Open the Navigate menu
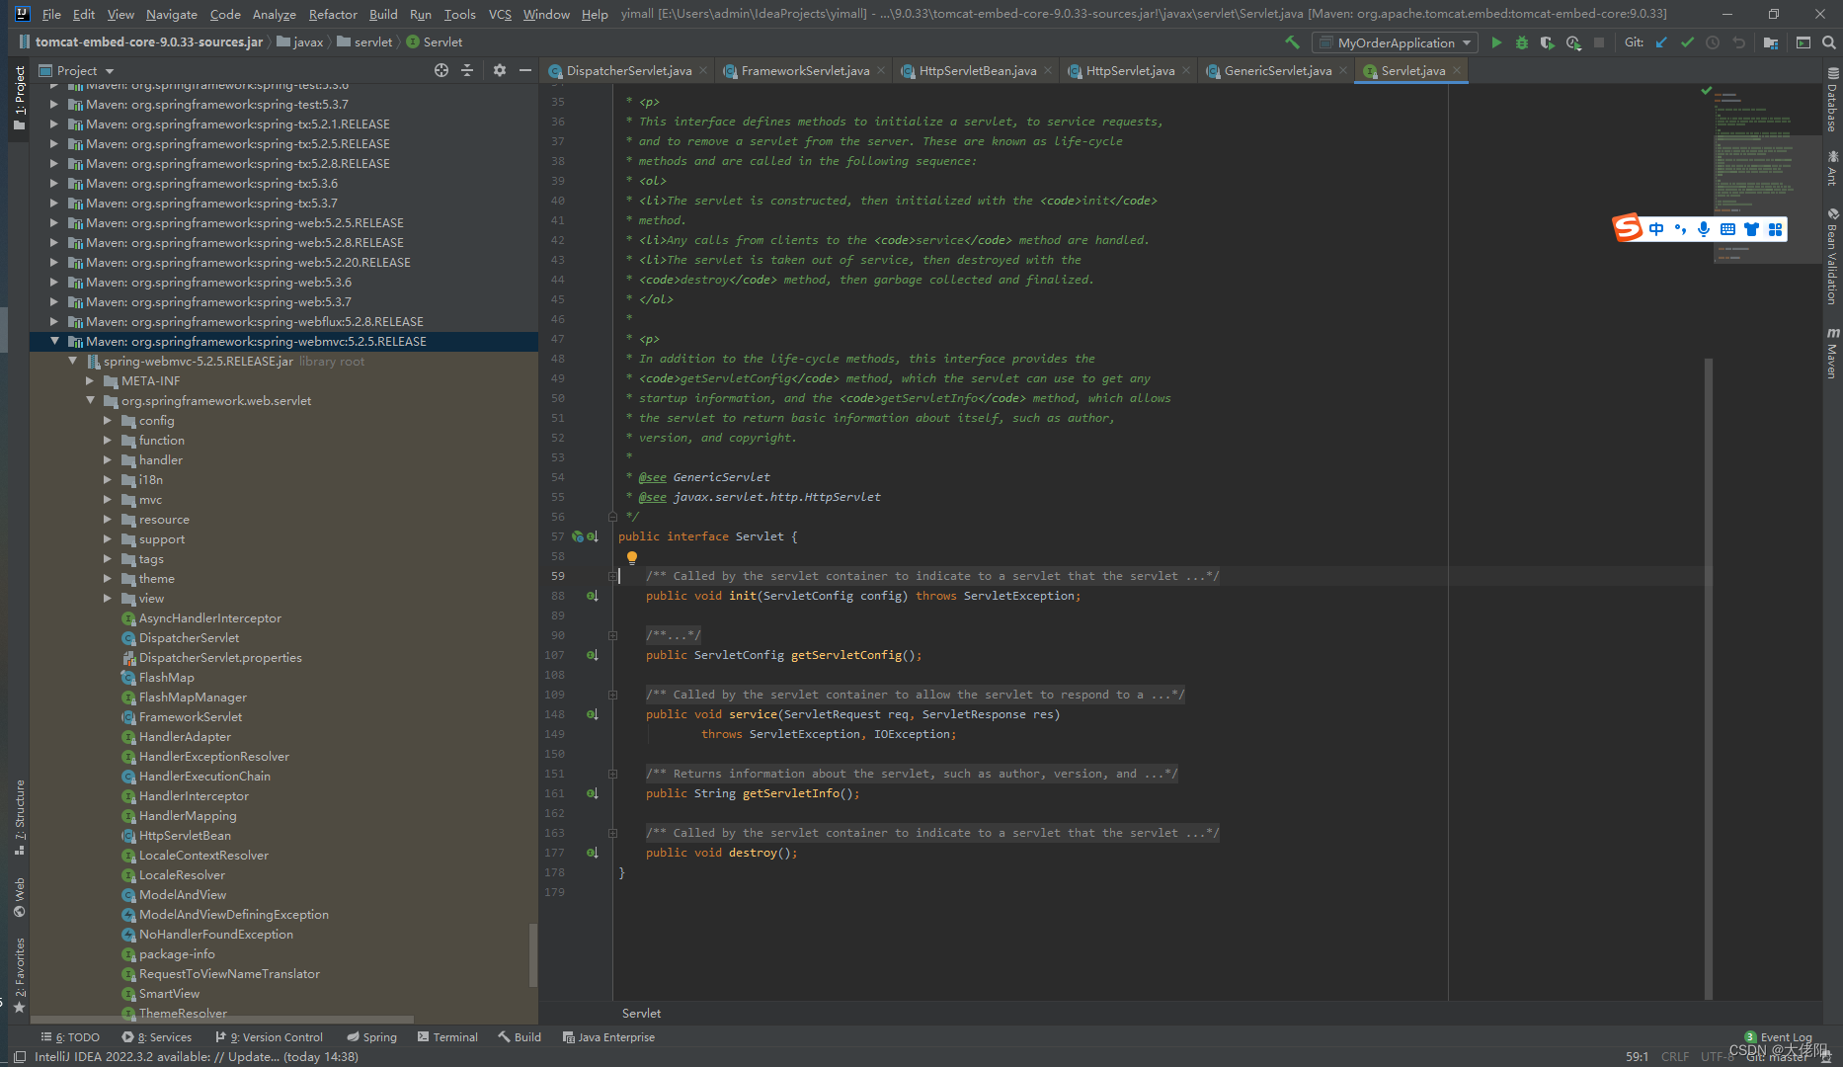Viewport: 1843px width, 1067px height. (171, 14)
